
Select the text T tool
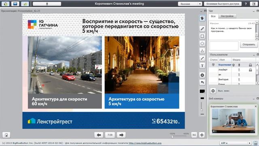[x=202, y=66]
